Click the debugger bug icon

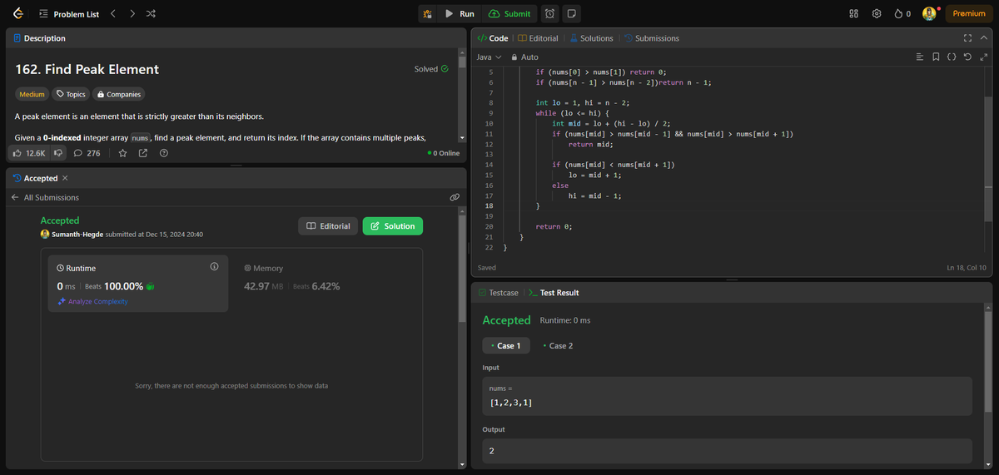(427, 13)
